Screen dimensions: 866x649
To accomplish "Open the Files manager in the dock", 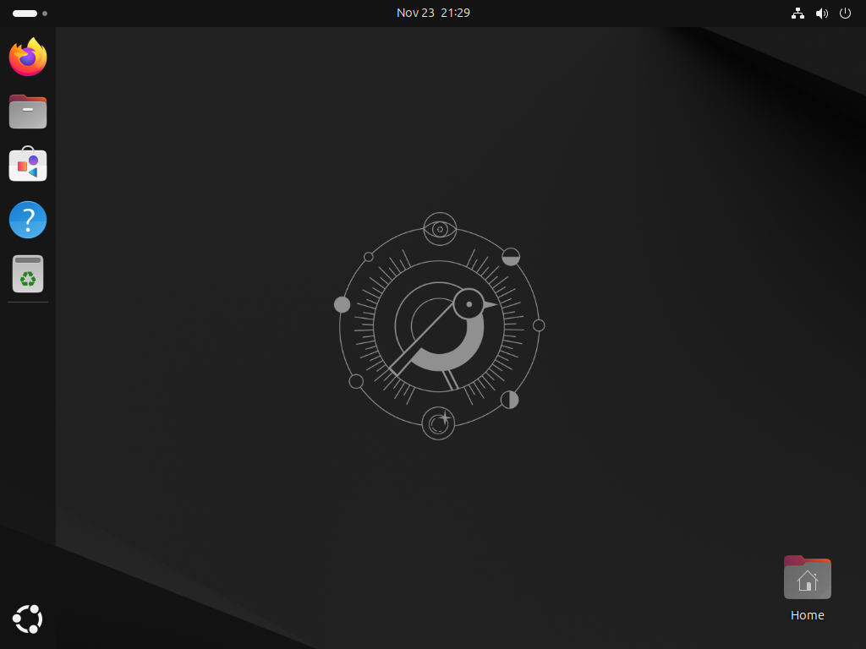I will tap(28, 112).
